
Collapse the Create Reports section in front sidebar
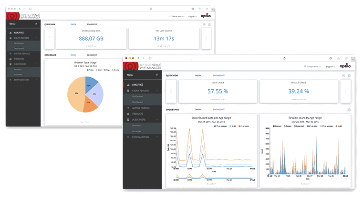pos(157,90)
